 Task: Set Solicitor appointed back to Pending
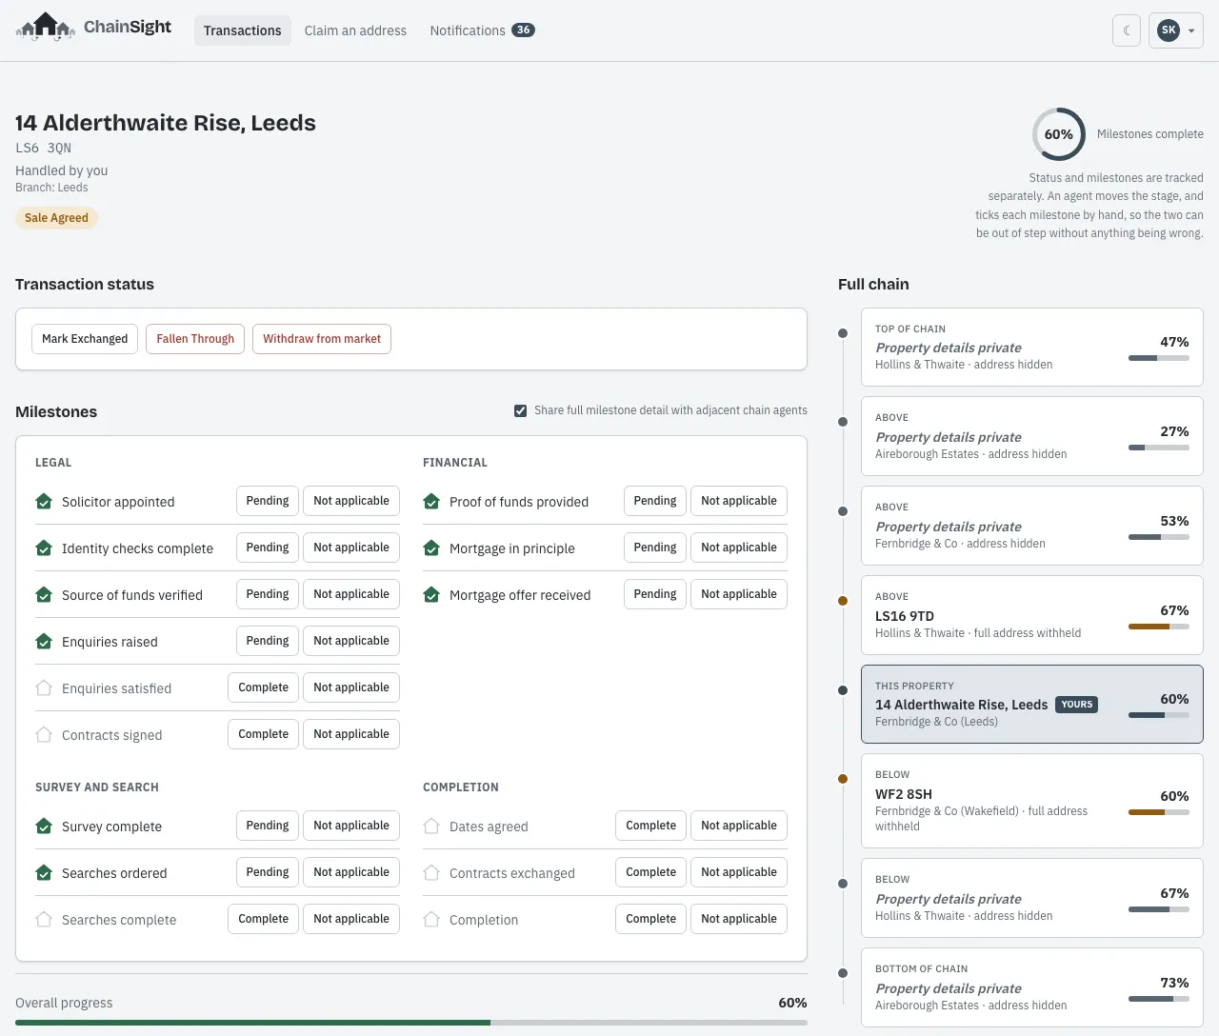pyautogui.click(x=268, y=501)
